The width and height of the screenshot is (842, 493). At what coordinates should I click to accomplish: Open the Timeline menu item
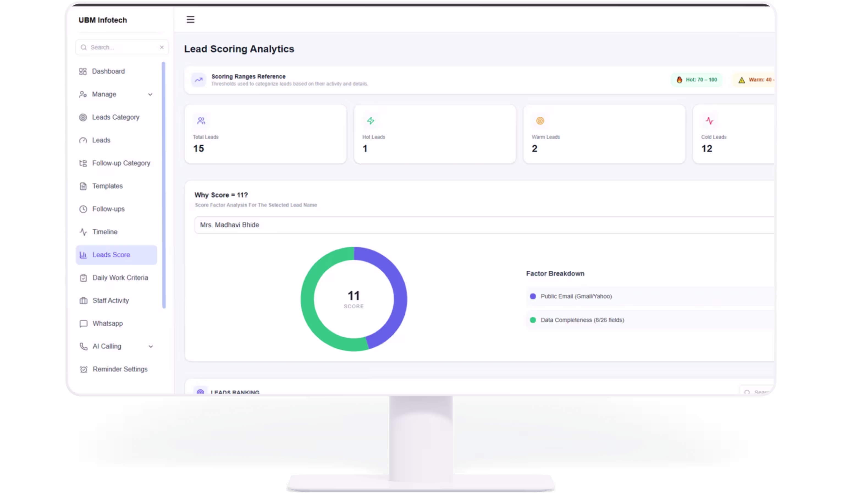[105, 232]
